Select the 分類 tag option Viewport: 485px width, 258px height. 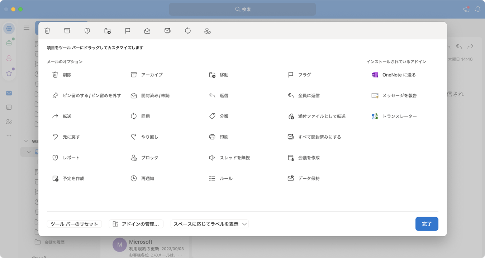[219, 116]
